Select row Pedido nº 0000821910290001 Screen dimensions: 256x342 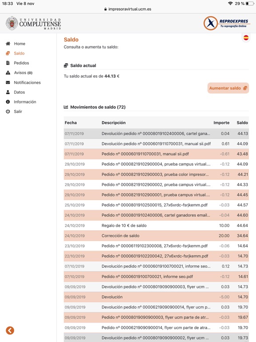[x=156, y=195]
